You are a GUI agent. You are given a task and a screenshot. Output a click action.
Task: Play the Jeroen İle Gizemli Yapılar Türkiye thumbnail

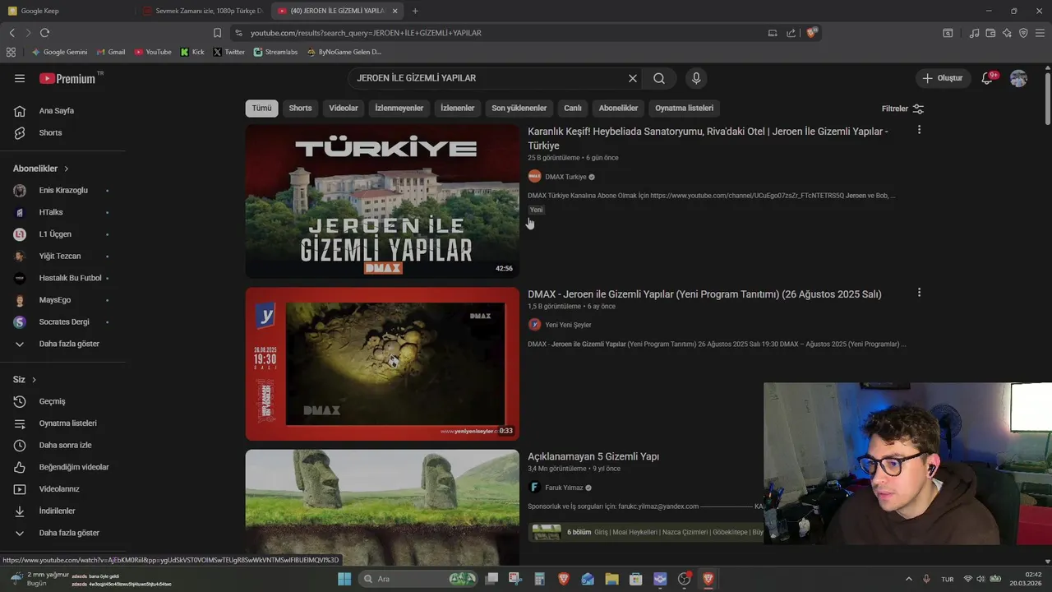382,201
